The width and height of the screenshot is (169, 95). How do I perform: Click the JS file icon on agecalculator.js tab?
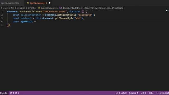pos(28,3)
